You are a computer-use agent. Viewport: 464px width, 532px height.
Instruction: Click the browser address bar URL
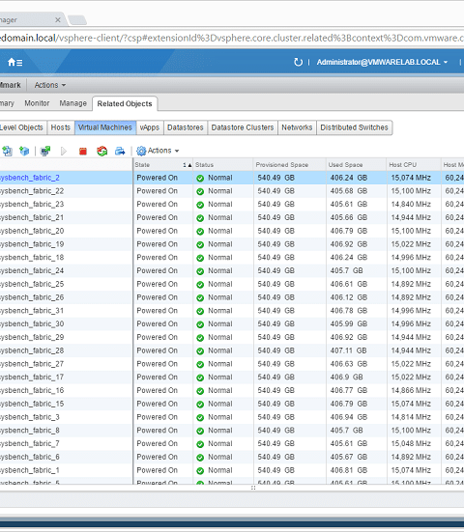pyautogui.click(x=232, y=38)
